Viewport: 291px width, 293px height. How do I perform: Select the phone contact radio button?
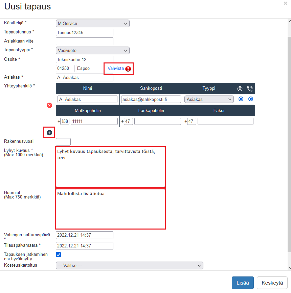(251, 99)
